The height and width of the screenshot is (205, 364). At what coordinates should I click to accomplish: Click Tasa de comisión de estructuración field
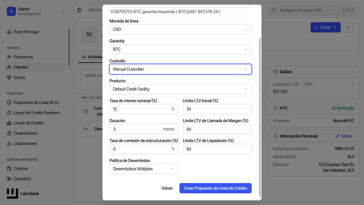point(144,149)
